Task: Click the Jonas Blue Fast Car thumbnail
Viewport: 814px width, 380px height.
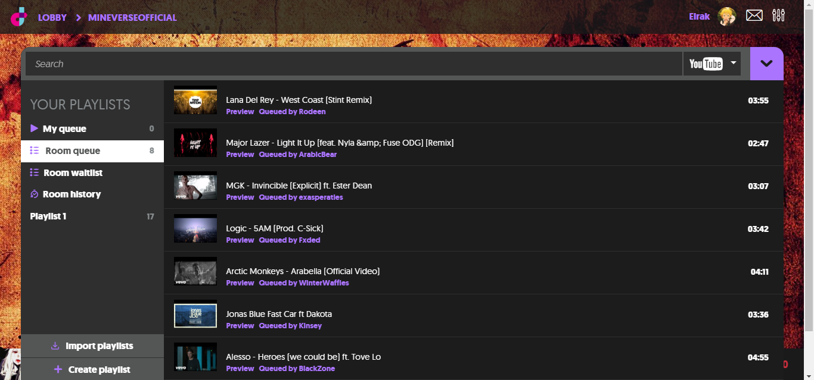Action: tap(195, 315)
